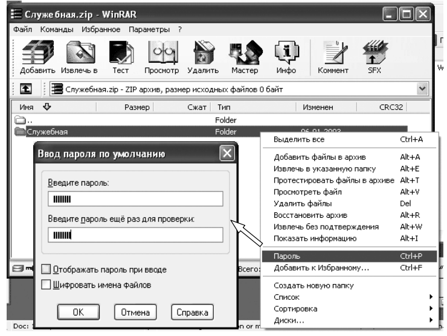The height and width of the screenshot is (336, 447).
Task: Open the Избранное menu
Action: 101,30
